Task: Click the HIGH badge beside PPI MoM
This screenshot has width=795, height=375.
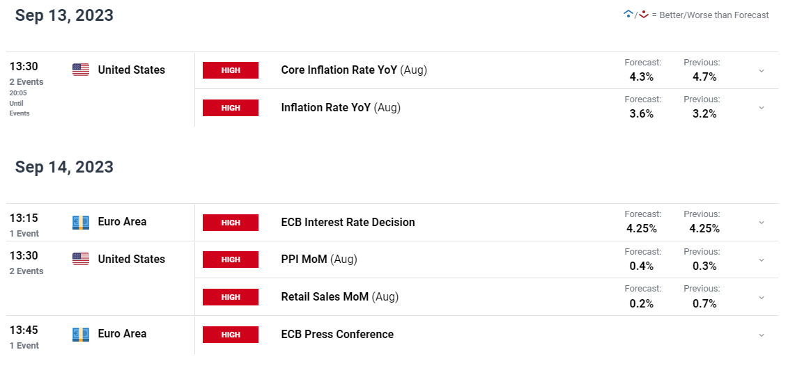Action: 231,260
